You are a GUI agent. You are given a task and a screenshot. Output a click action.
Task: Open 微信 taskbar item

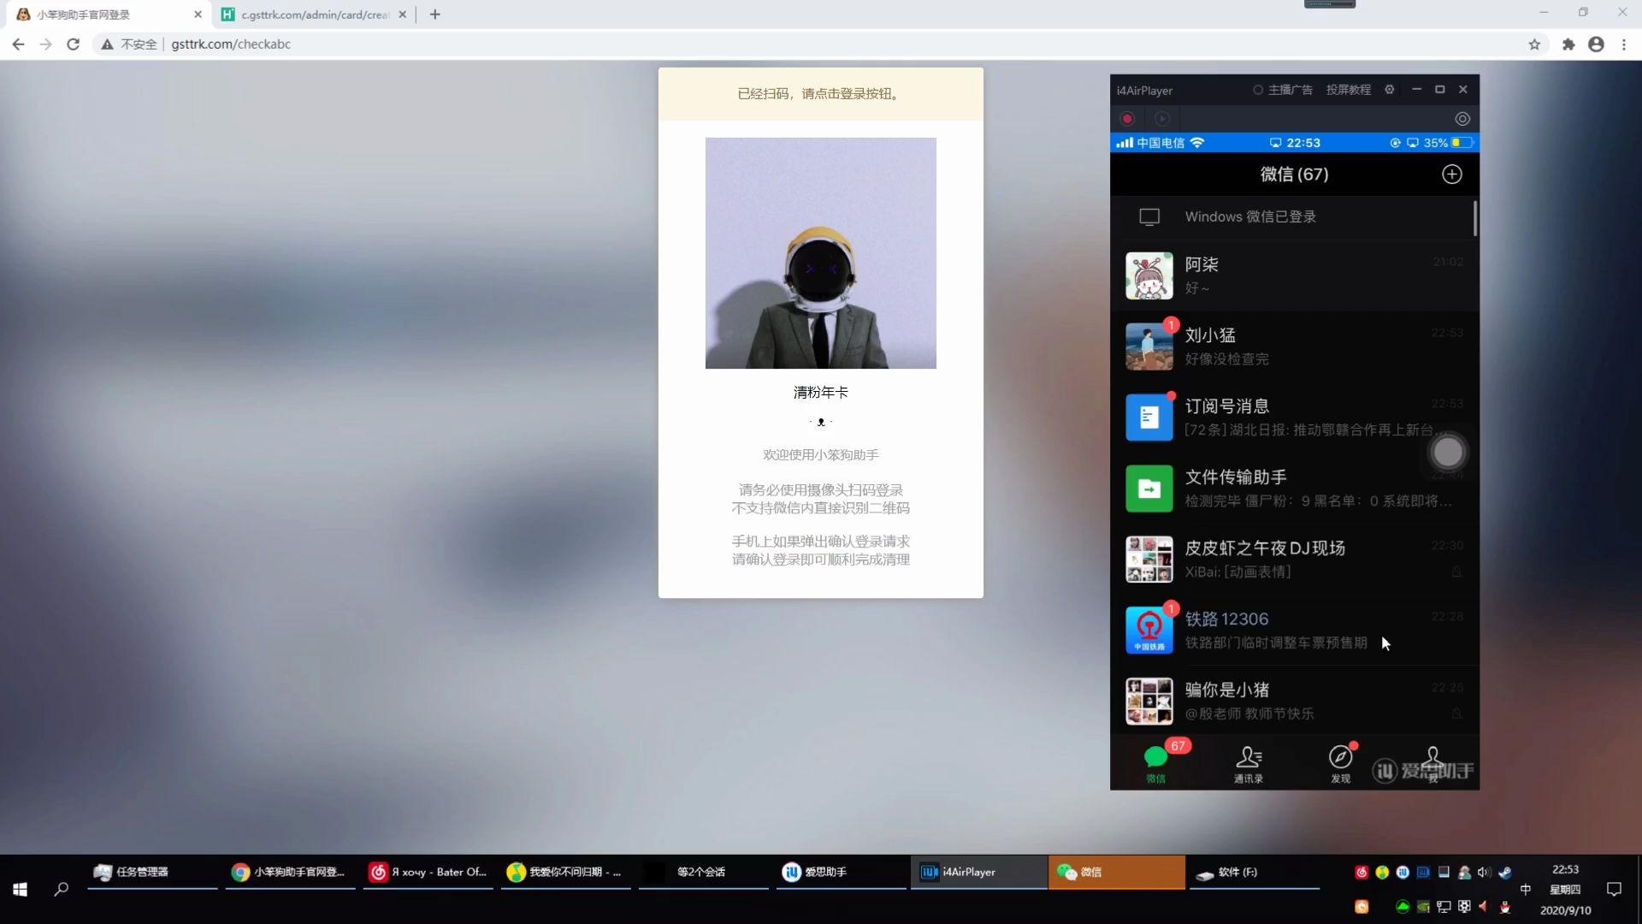[x=1117, y=872]
